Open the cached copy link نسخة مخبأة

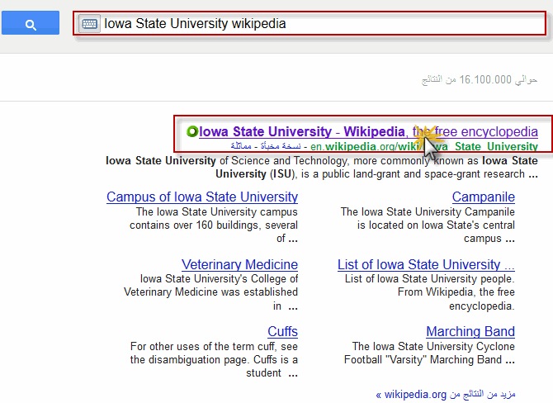point(281,146)
